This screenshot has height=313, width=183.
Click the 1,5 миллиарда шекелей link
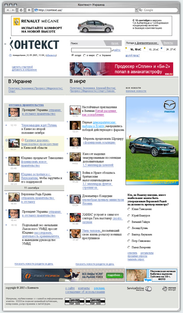coord(98,165)
